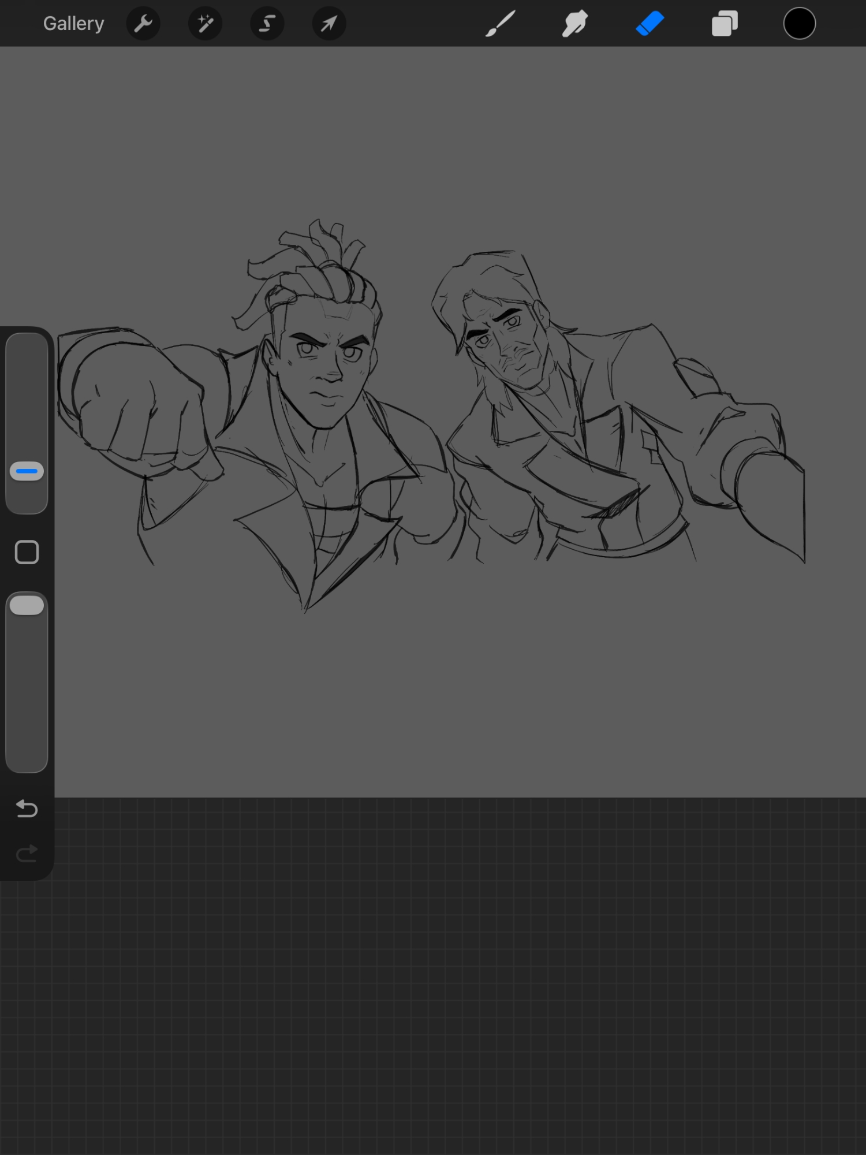Select the Smudge tool

pyautogui.click(x=574, y=24)
